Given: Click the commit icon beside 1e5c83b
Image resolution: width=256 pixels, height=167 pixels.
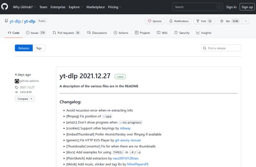Looking at the screenshot, I should point(16,92).
